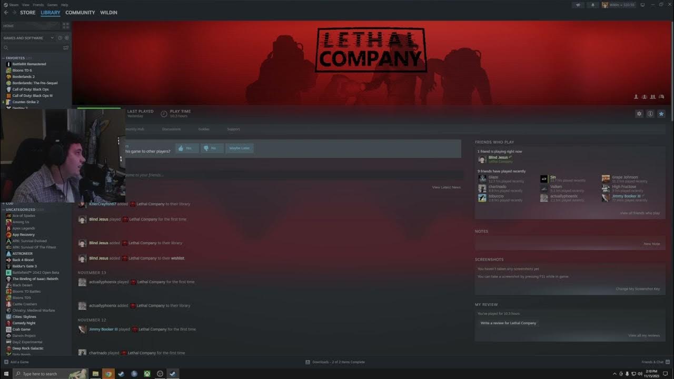Viewport: 674px width, 379px height.
Task: Click Maybe Later button
Action: pyautogui.click(x=240, y=148)
